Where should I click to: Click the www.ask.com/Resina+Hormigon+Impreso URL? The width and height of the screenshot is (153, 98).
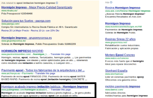(128, 11)
